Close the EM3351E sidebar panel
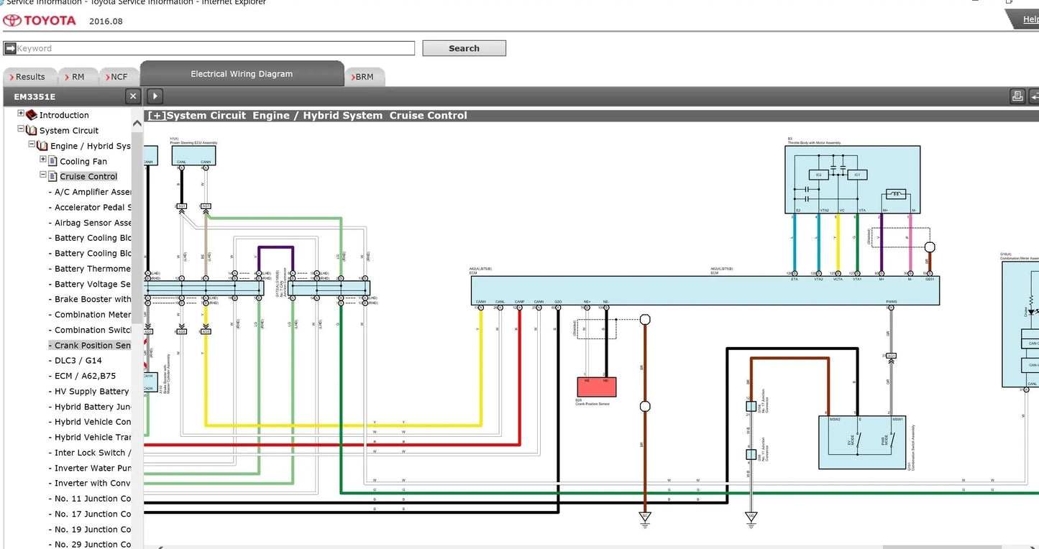Viewport: 1039px width, 549px height. coord(132,96)
